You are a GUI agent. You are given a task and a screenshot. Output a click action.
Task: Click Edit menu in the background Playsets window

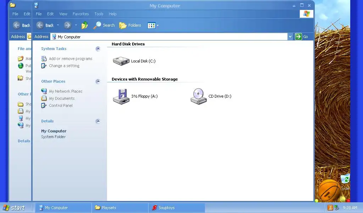click(x=27, y=14)
